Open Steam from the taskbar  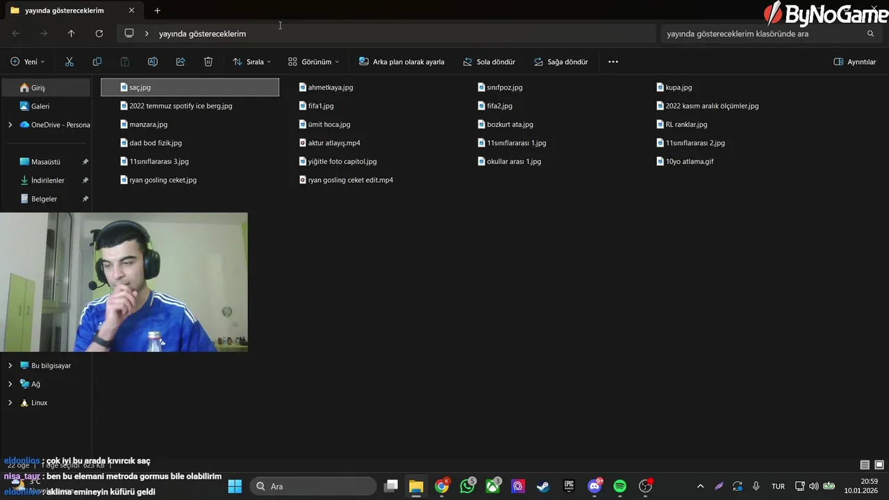(543, 486)
